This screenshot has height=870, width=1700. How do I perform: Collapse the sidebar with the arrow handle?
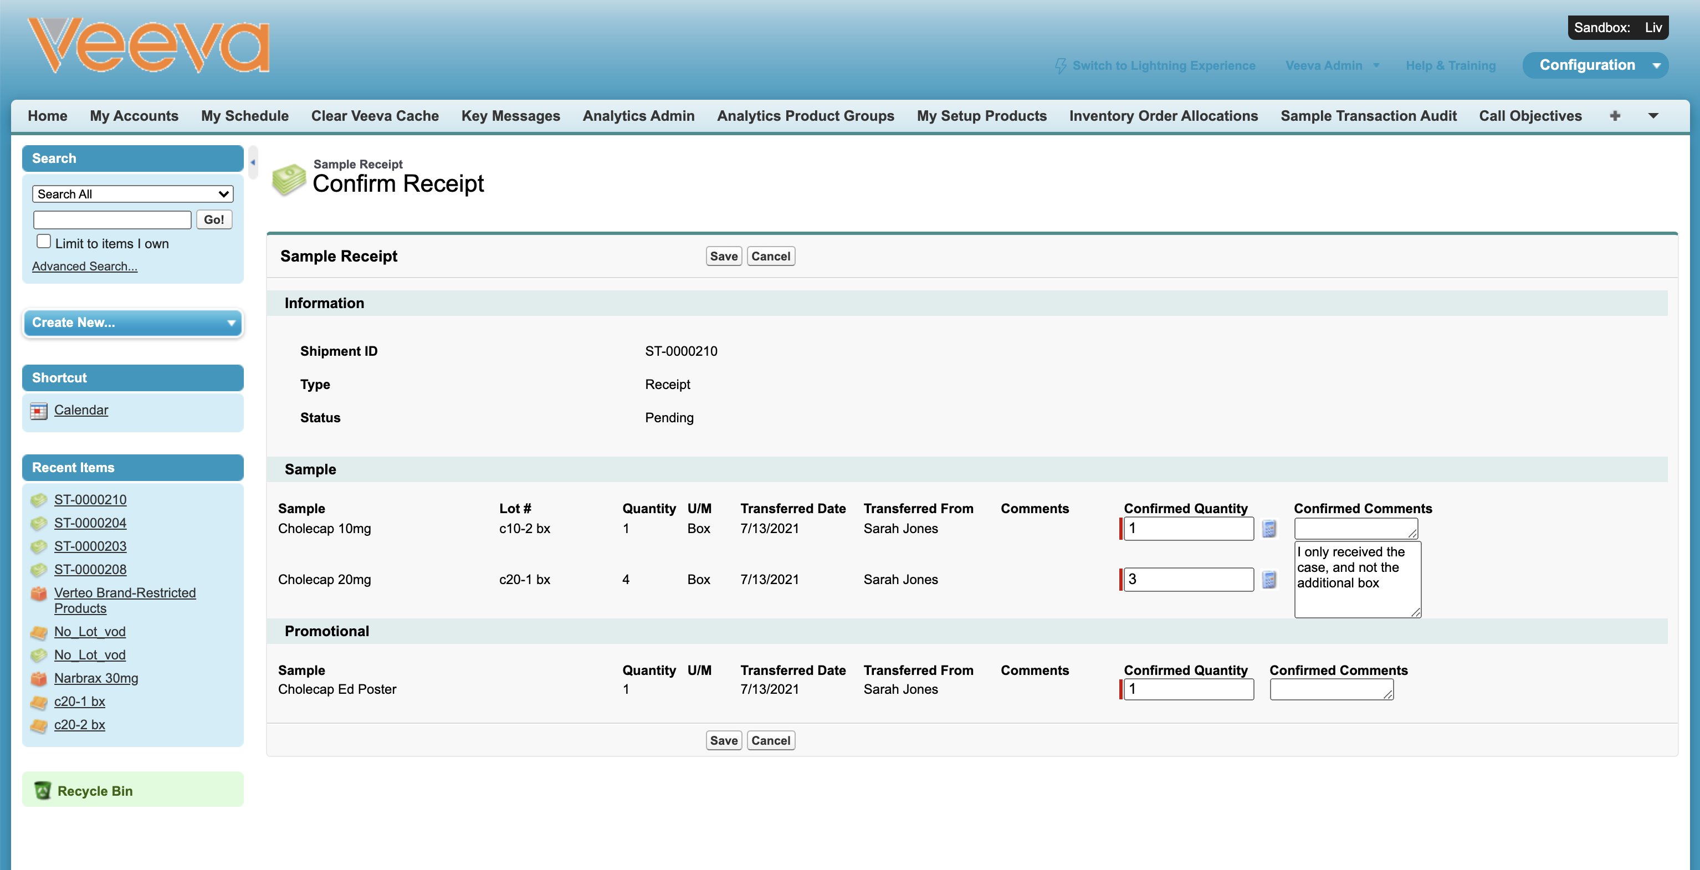click(x=253, y=162)
